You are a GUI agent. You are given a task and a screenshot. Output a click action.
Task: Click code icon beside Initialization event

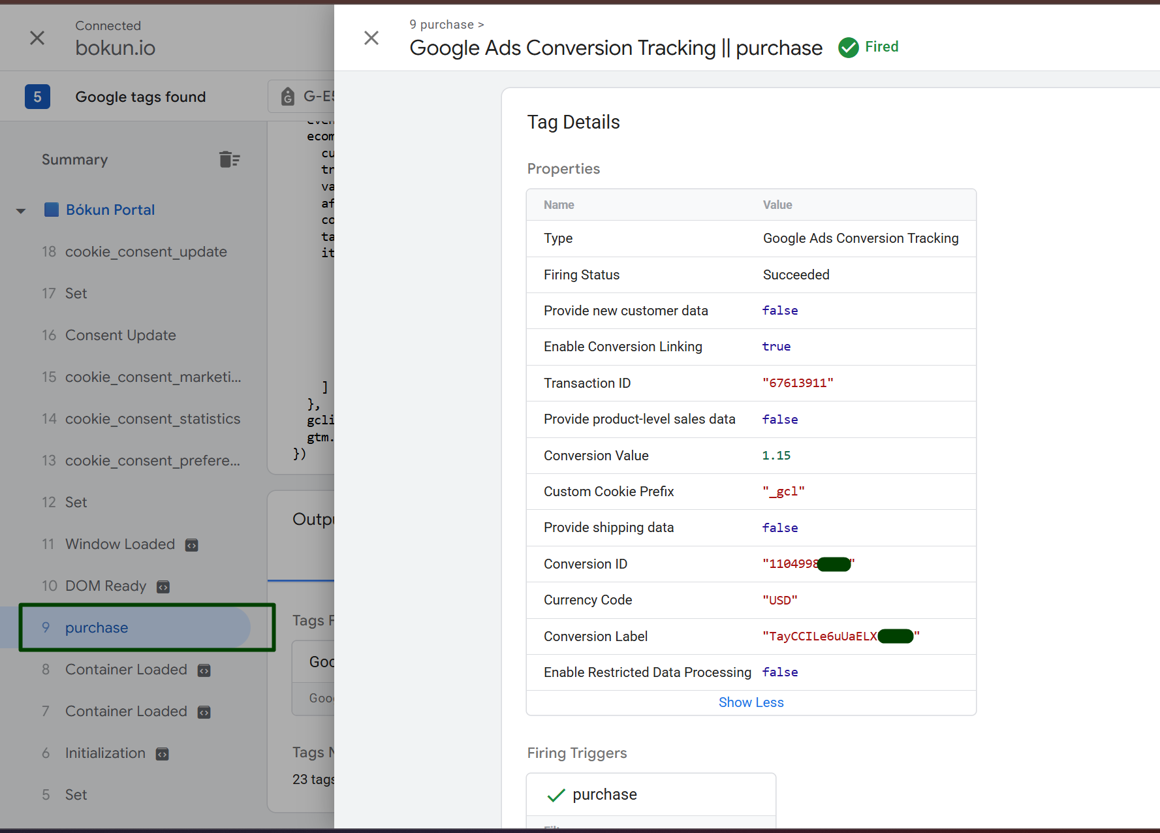tap(162, 754)
